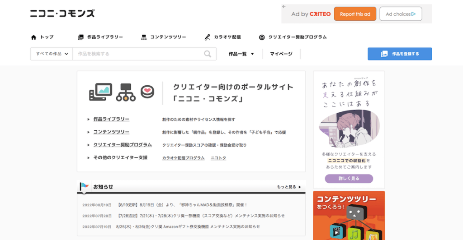Screen dimensions: 463x240
Task: Click the girl illustration in the side banner
Action: (349, 129)
